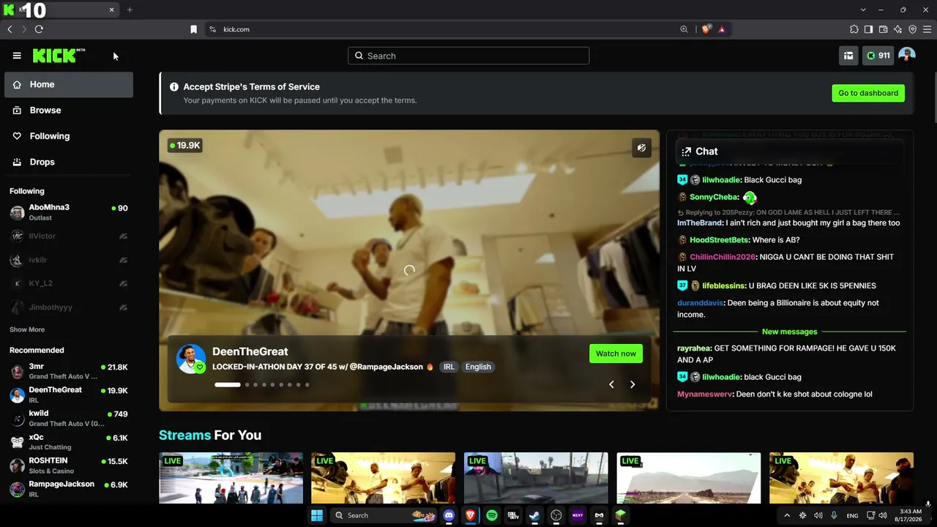Click Watch now on featured stream

click(x=616, y=354)
